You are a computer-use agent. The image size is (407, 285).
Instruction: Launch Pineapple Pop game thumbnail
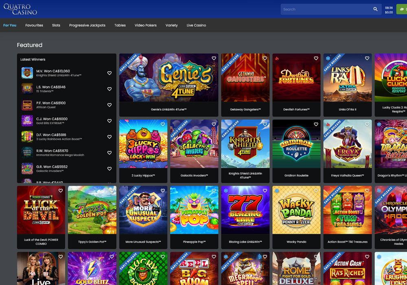(194, 210)
